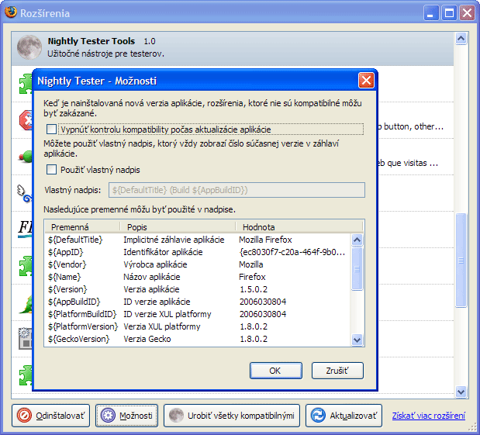Viewport: 480px width, 435px height.
Task: Click the moon icon on Urobiť všetky kompatibilnými
Action: tap(176, 416)
